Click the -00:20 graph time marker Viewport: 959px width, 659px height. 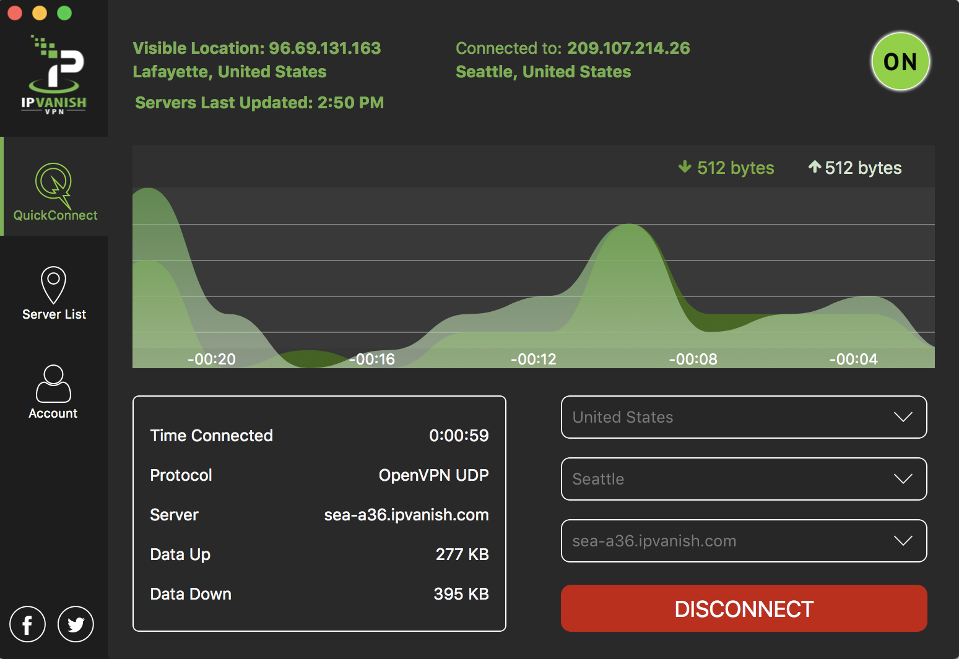(x=212, y=359)
